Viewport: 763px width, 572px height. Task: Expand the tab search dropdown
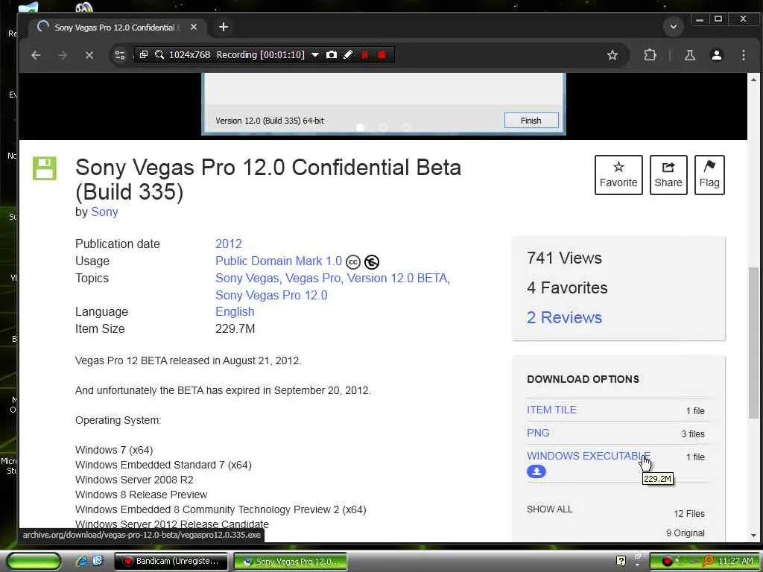click(674, 26)
